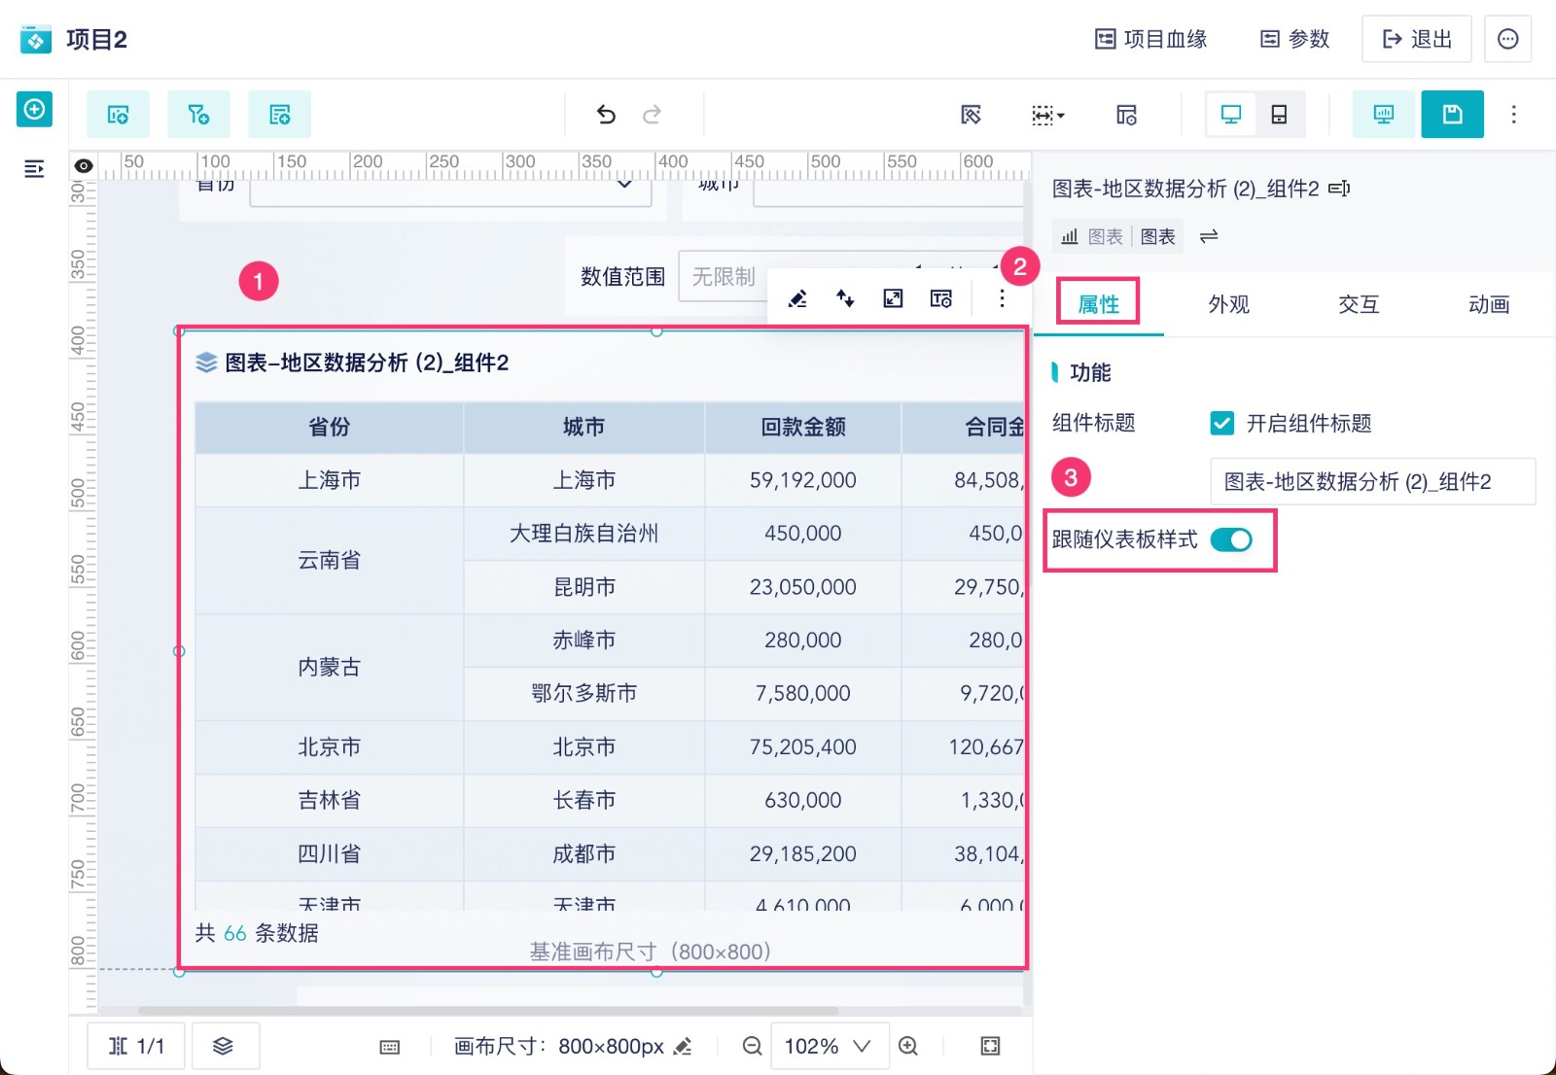Open the alignment distribution dropdown in toolbar

[x=1047, y=116]
